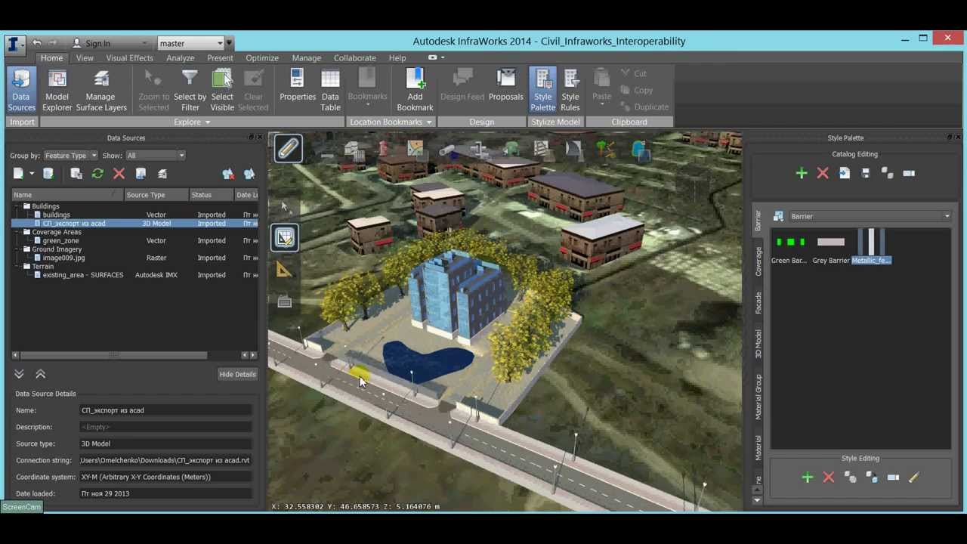Click the Description field showing Empty
Screen dimensions: 967x544
(165, 427)
